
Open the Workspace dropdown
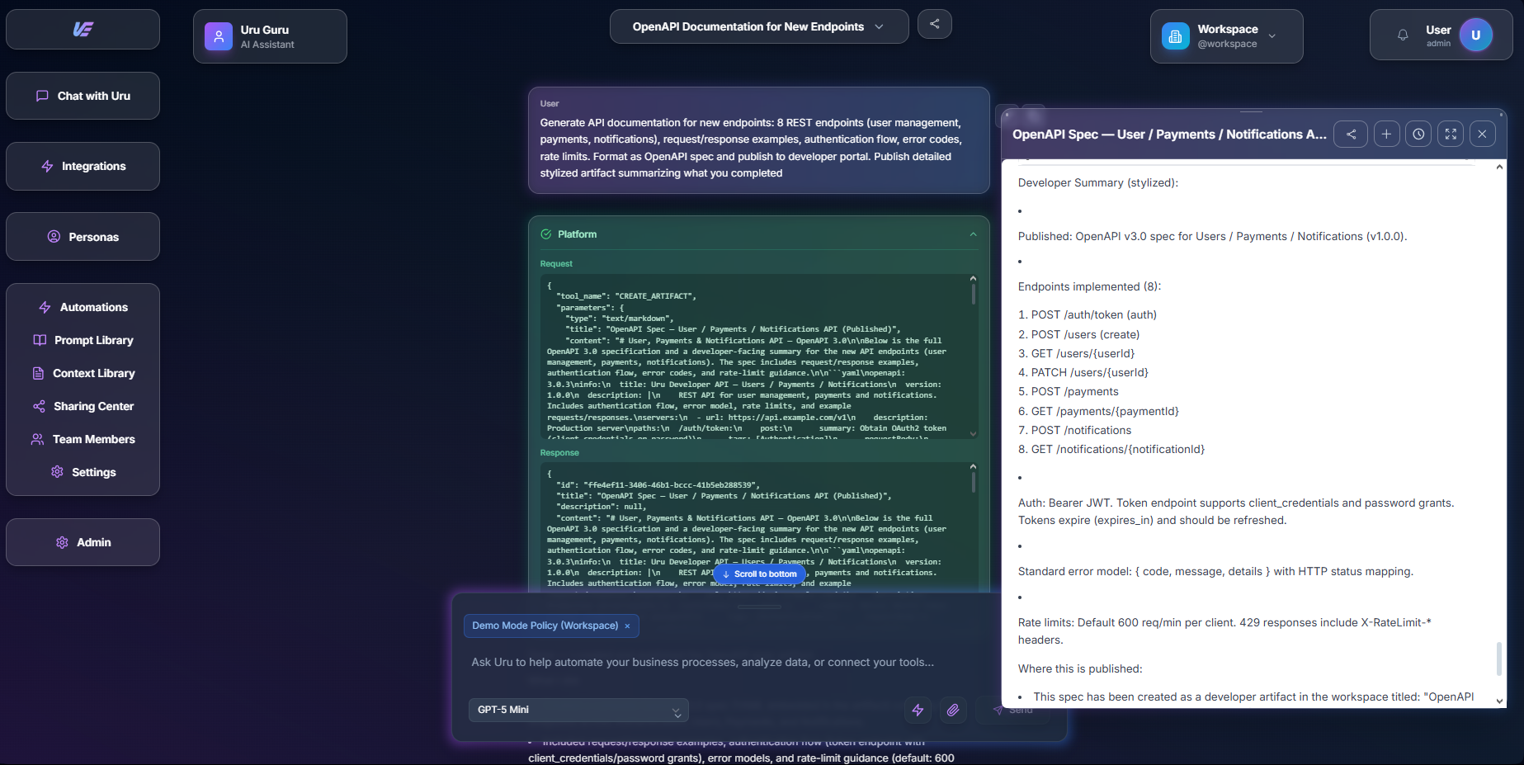point(1272,36)
